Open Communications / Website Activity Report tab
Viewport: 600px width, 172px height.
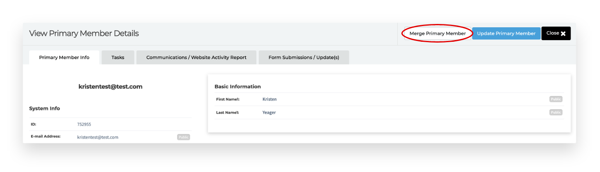(196, 57)
